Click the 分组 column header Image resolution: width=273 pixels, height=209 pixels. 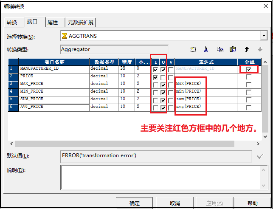coord(249,62)
